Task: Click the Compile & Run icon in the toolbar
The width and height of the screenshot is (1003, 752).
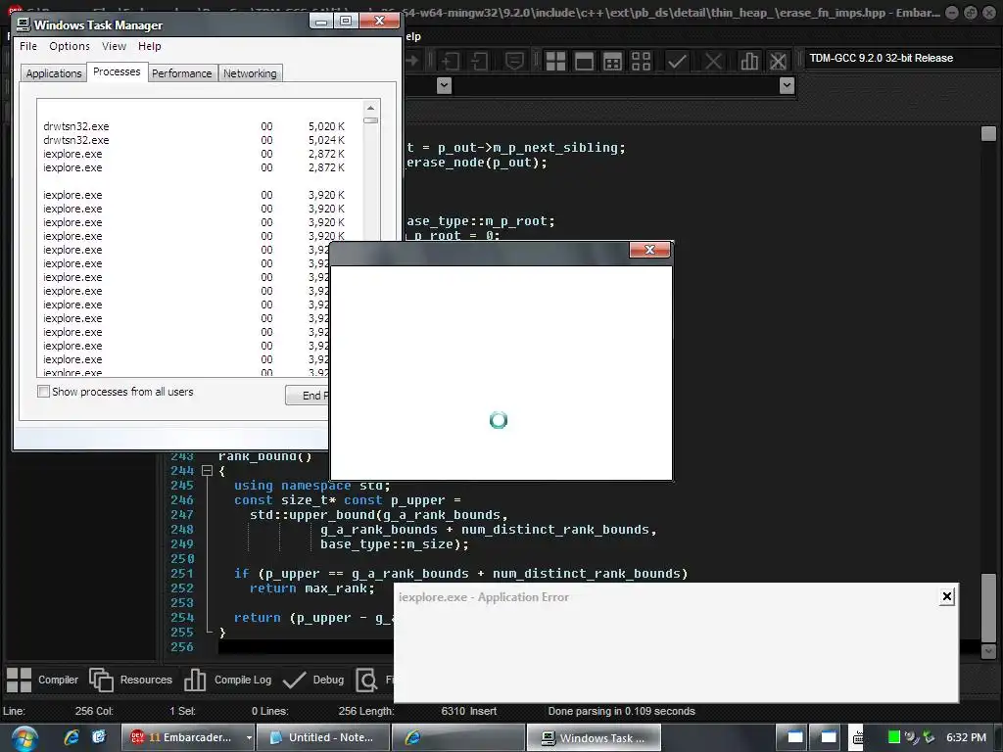Action: [612, 62]
